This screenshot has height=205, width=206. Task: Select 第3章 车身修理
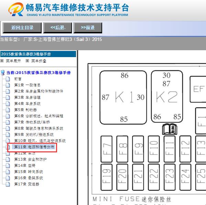coord(27,97)
